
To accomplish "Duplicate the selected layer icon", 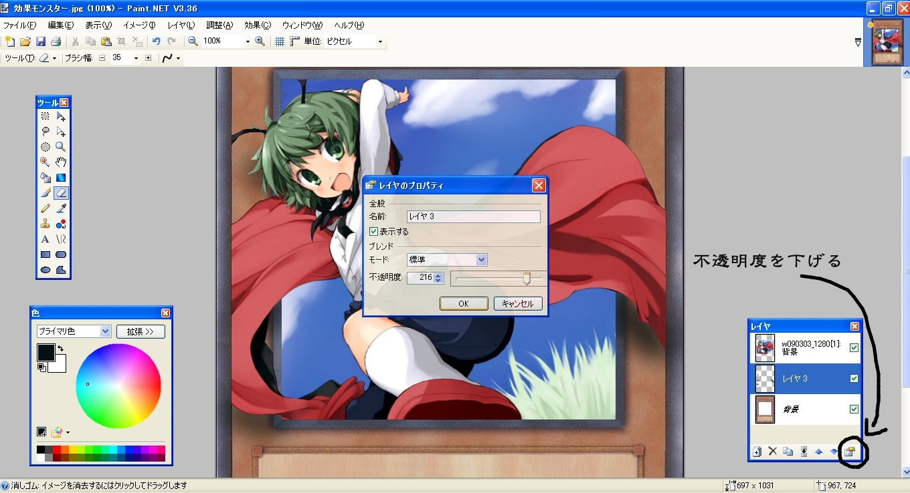I will [788, 452].
